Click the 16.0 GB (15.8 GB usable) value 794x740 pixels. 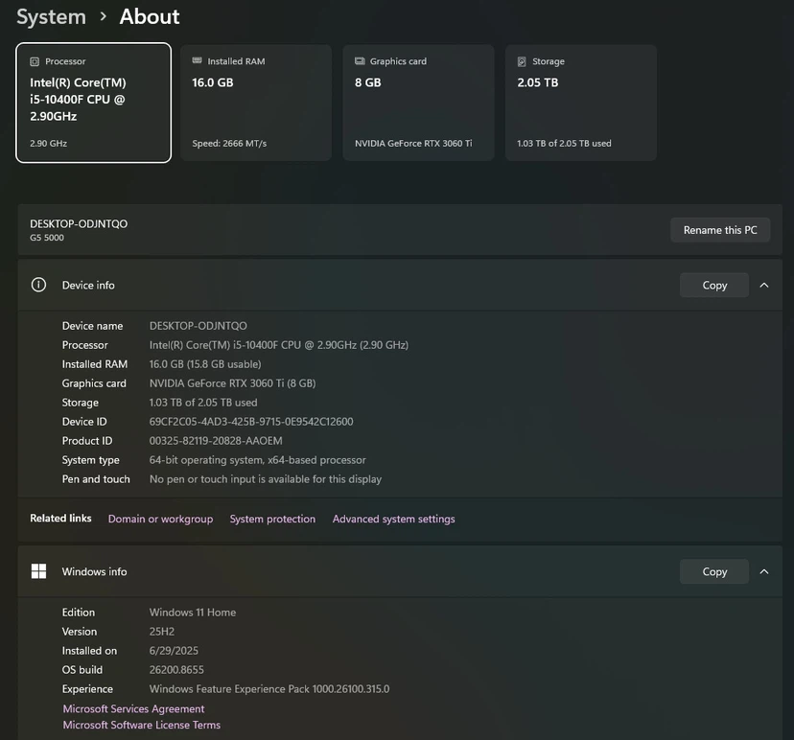(x=205, y=364)
